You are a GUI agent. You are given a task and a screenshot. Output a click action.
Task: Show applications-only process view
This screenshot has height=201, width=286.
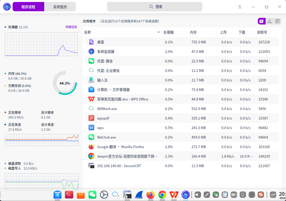click(x=262, y=21)
